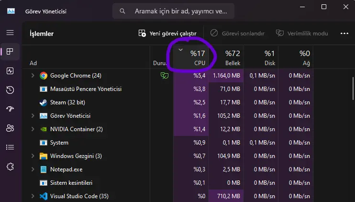Expand the NVIDIA Container (2) group

[33, 129]
